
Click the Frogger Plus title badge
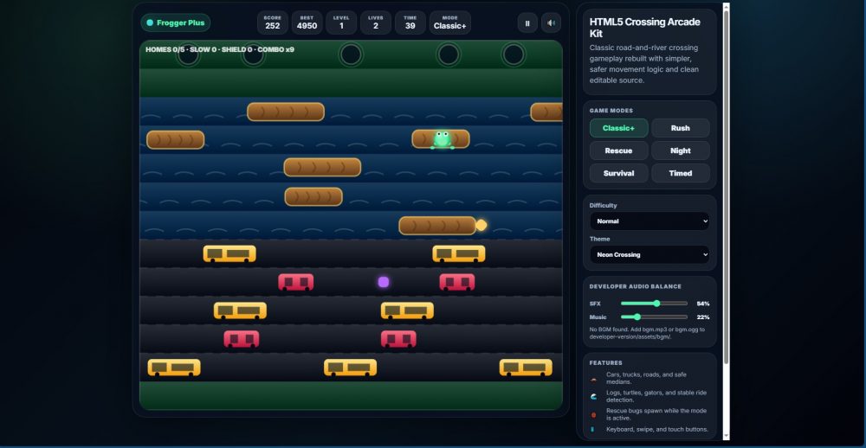pyautogui.click(x=176, y=22)
